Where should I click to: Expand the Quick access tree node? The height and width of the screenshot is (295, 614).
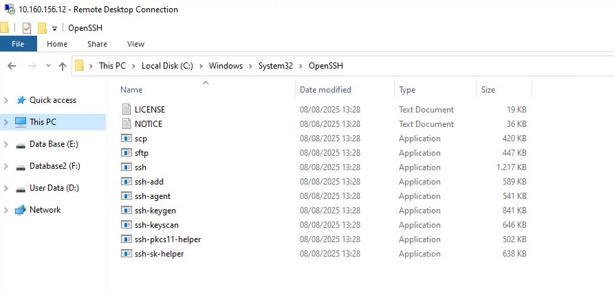click(6, 100)
